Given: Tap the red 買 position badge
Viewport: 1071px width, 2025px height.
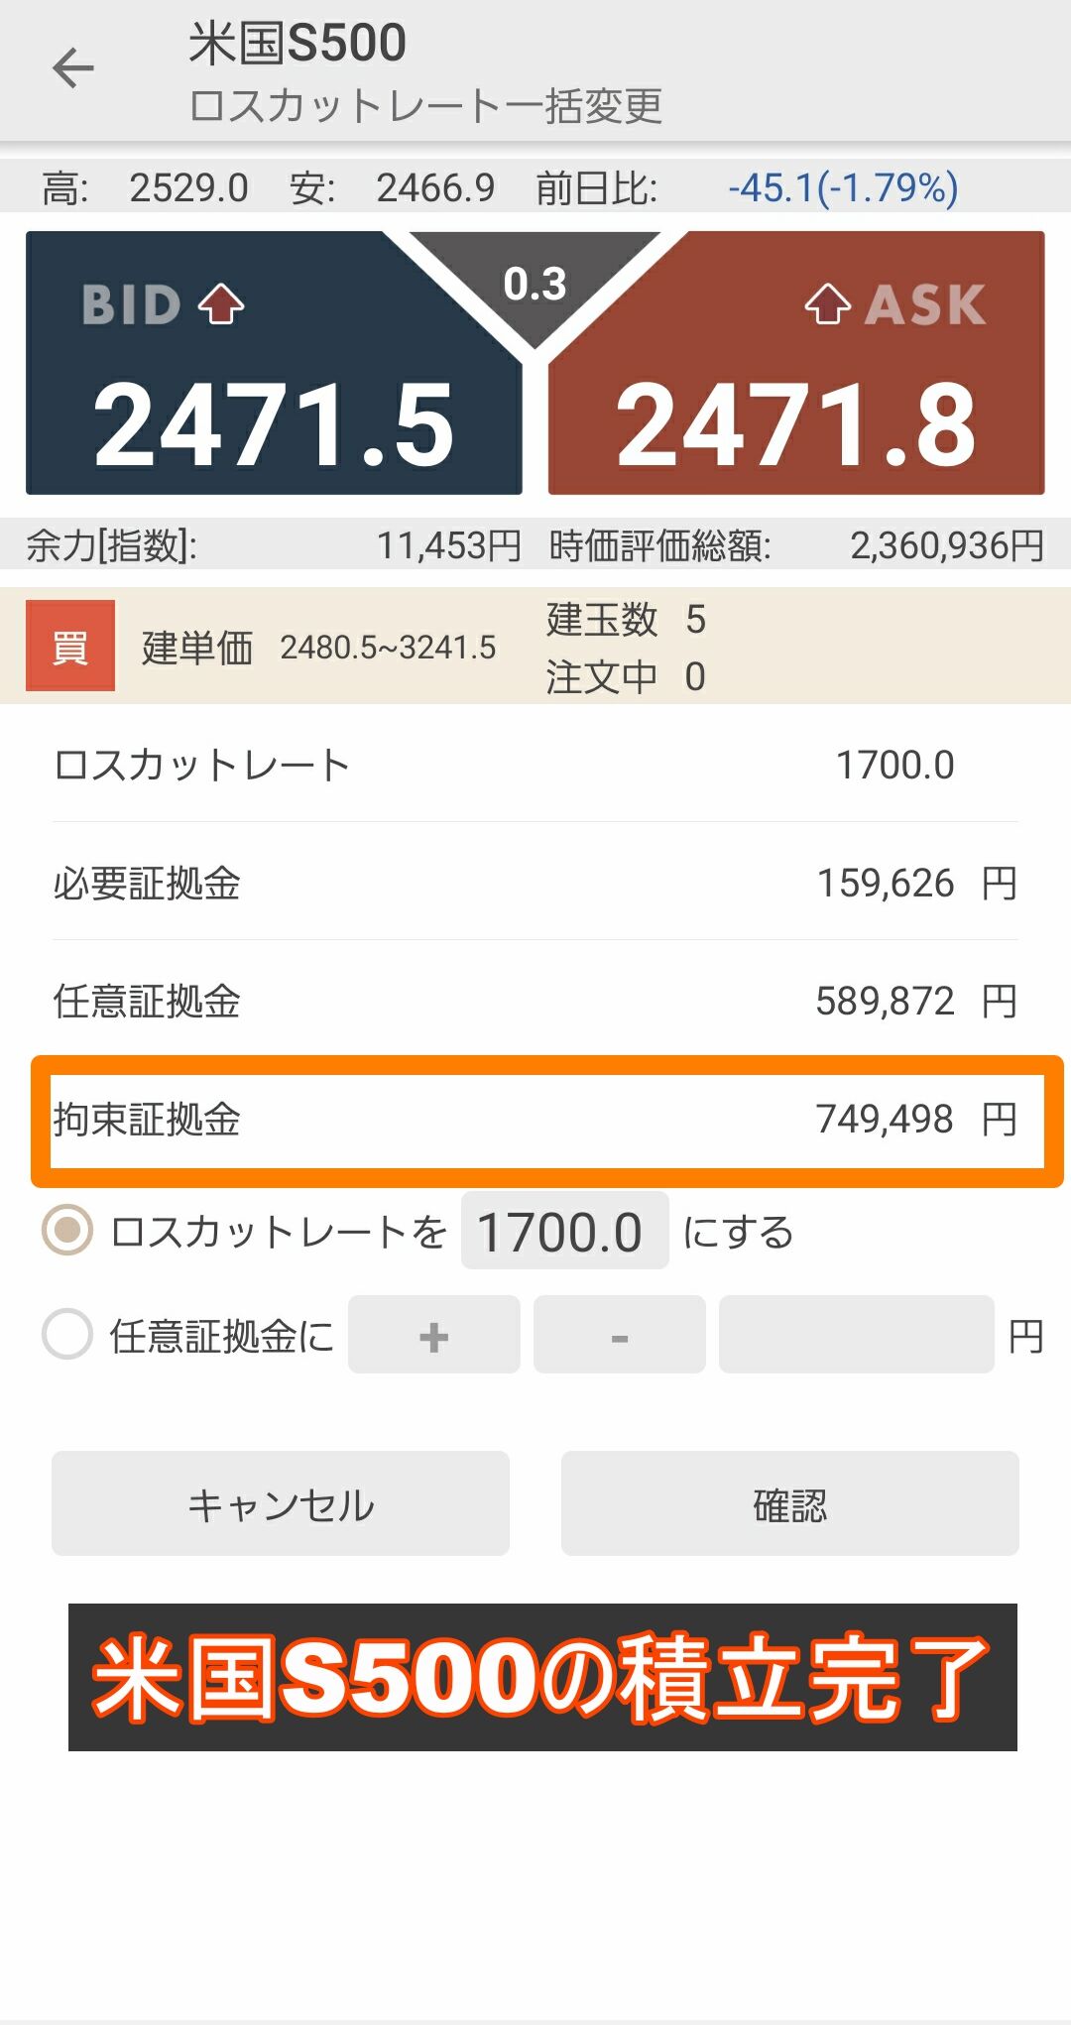Looking at the screenshot, I should pos(70,646).
